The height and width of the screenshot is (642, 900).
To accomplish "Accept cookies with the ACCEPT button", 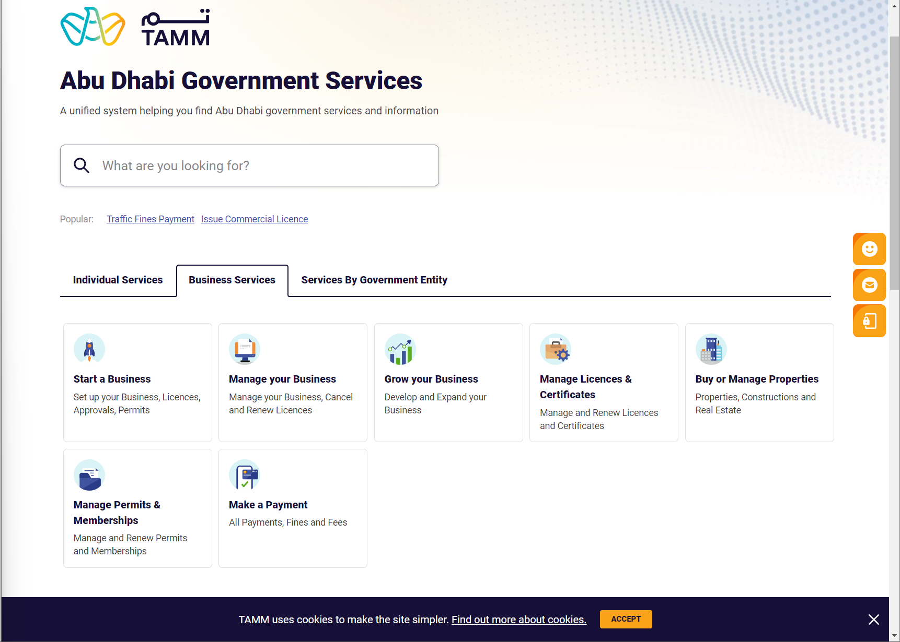I will point(626,619).
